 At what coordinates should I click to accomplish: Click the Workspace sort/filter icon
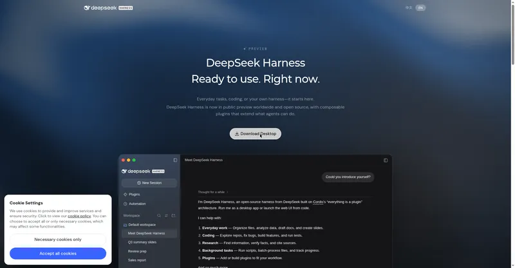pos(166,216)
